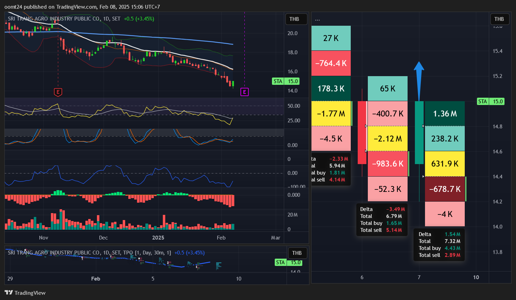The height and width of the screenshot is (300, 516).
Task: Click the footprint cell 65 K
Action: (388, 89)
